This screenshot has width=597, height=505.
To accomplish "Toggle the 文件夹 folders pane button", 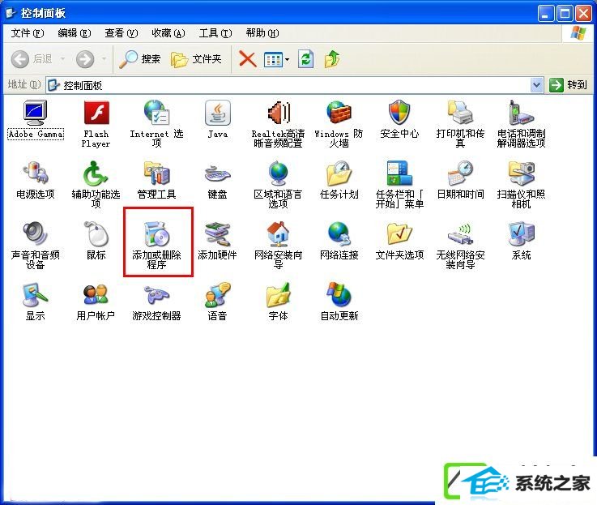I will tap(196, 59).
